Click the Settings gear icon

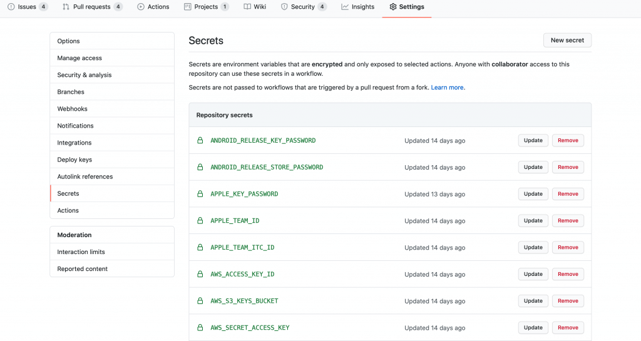tap(392, 7)
